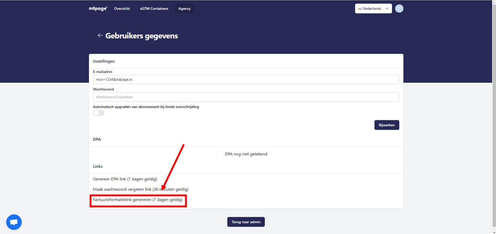This screenshot has height=234, width=496.
Task: Click the vertical scrollbar thumb
Action: click(494, 114)
